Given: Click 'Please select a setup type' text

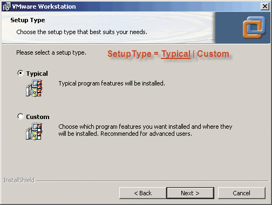Looking at the screenshot, I should tap(51, 52).
